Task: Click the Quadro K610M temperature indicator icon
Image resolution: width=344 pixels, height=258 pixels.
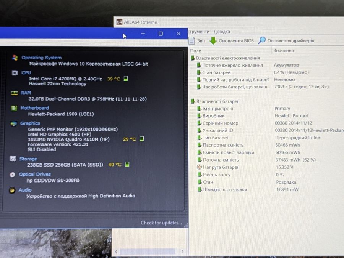Action: click(142, 139)
